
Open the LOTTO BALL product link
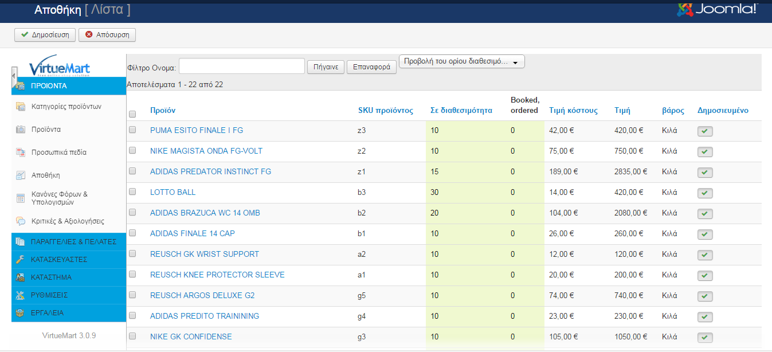tap(173, 192)
